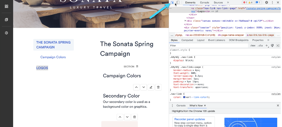This screenshot has height=127, width=282.
Task: Toggle the .cls element classes panel
Action: (260, 46)
